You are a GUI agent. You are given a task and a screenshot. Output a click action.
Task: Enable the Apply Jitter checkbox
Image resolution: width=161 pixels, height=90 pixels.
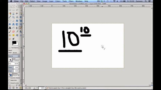(10, 80)
